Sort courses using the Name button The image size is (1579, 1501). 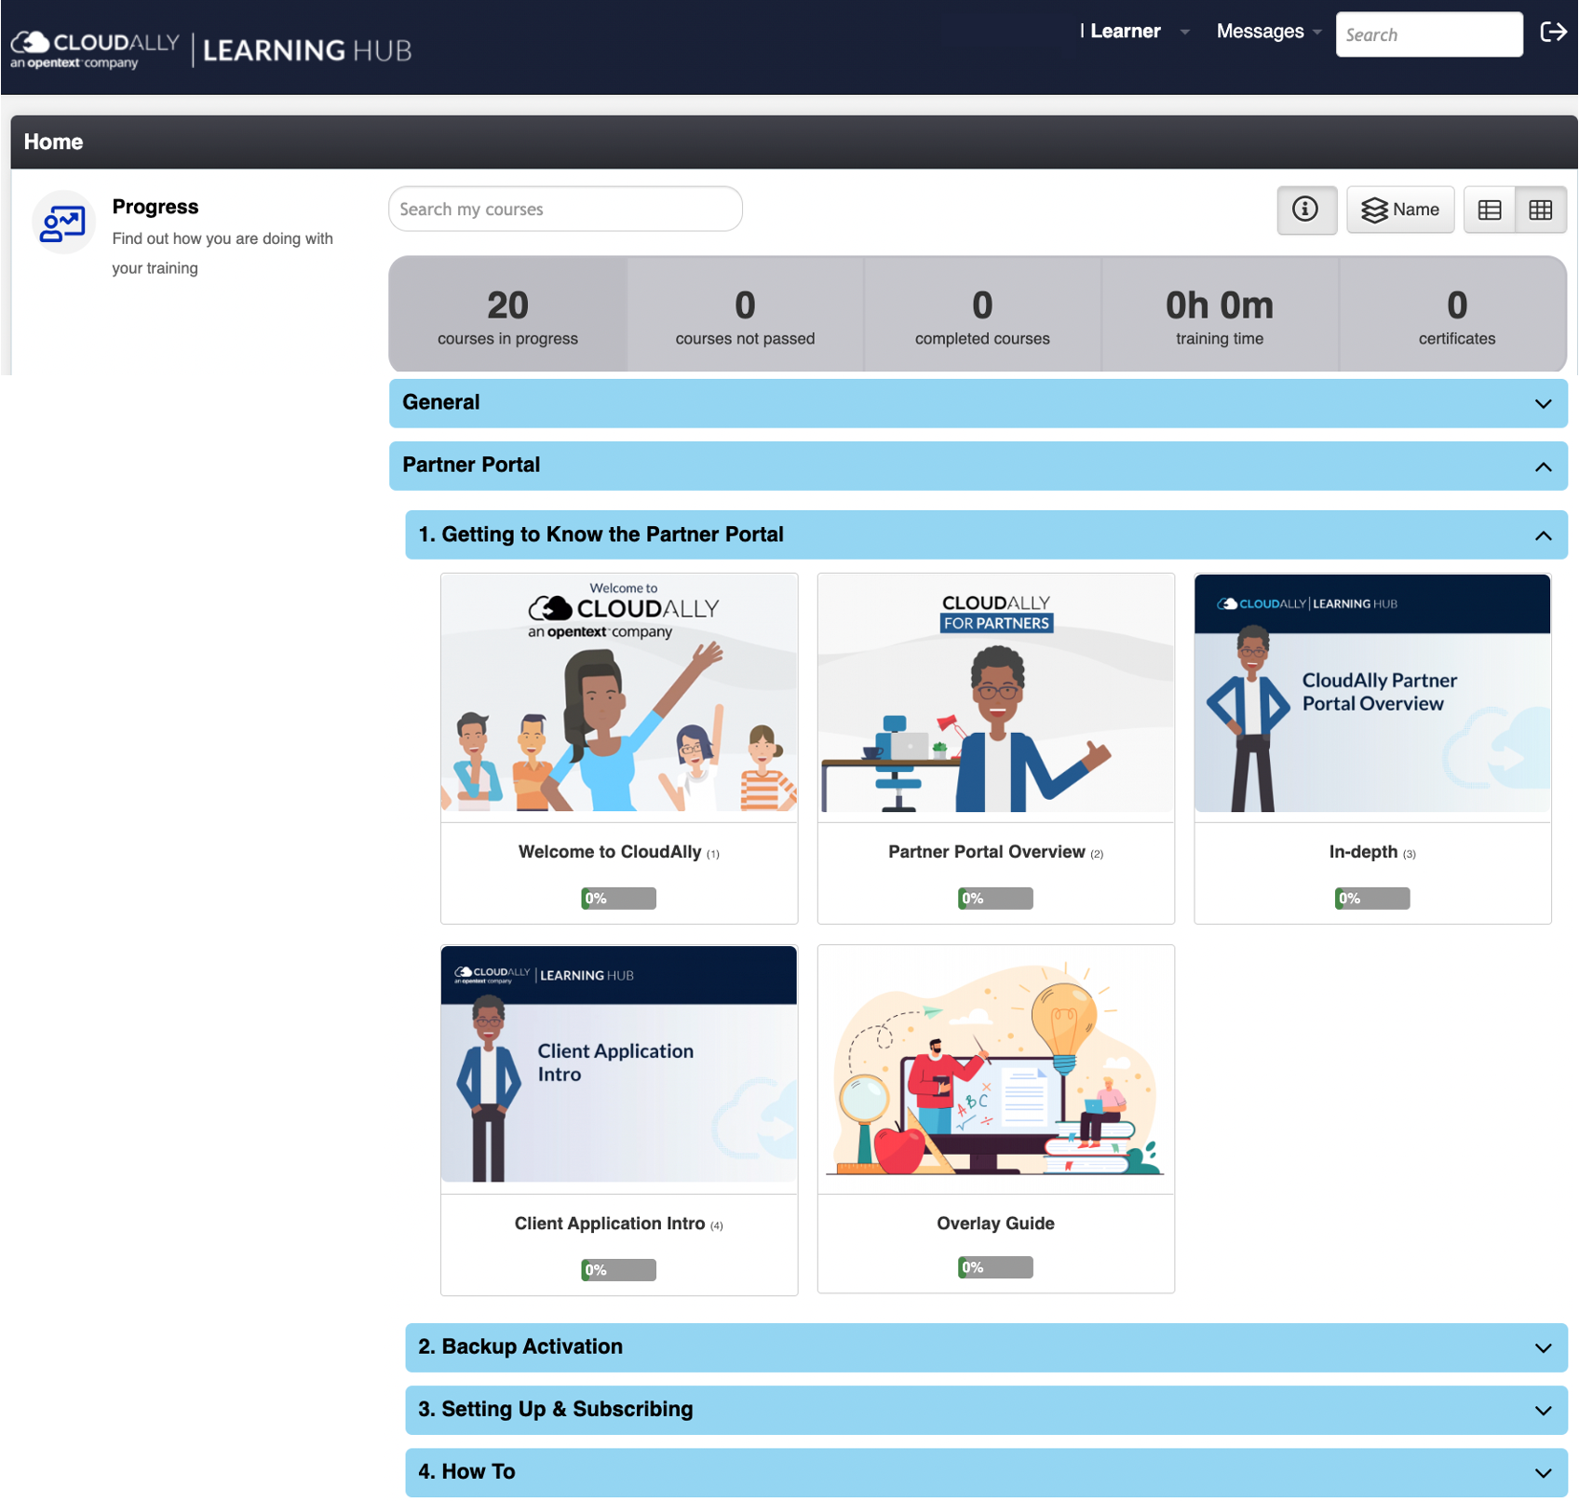click(1400, 210)
